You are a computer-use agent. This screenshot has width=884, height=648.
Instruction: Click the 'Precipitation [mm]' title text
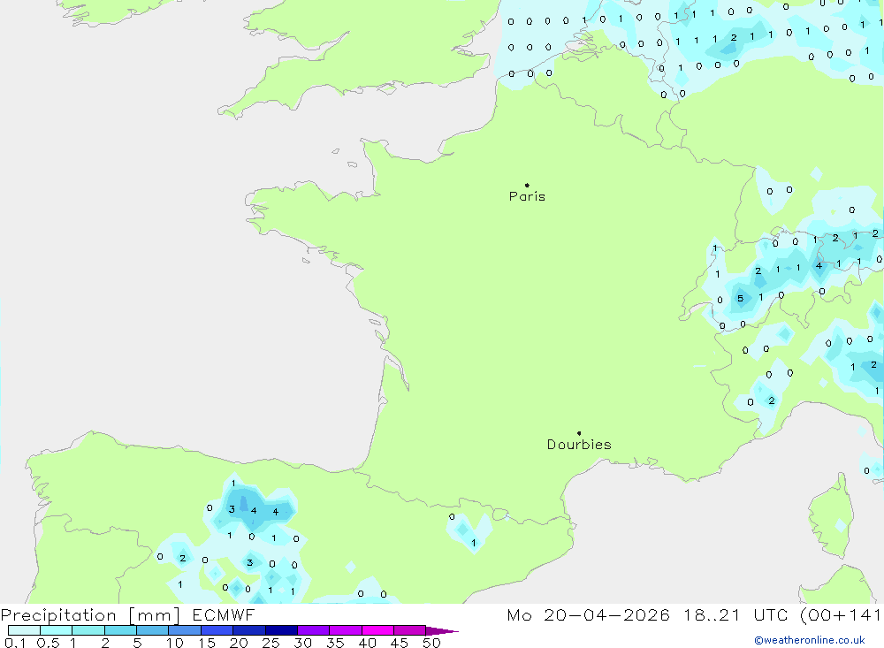[90, 615]
